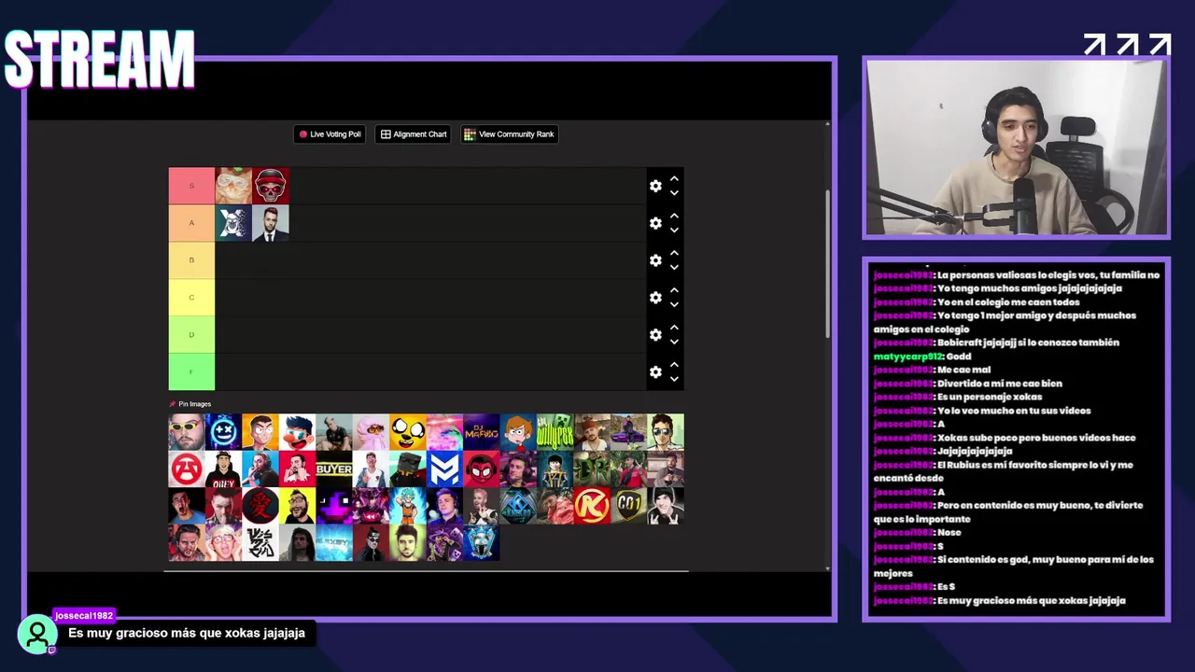Screen dimensions: 1195x672
Task: Open settings gear for the C tier row
Action: [655, 298]
